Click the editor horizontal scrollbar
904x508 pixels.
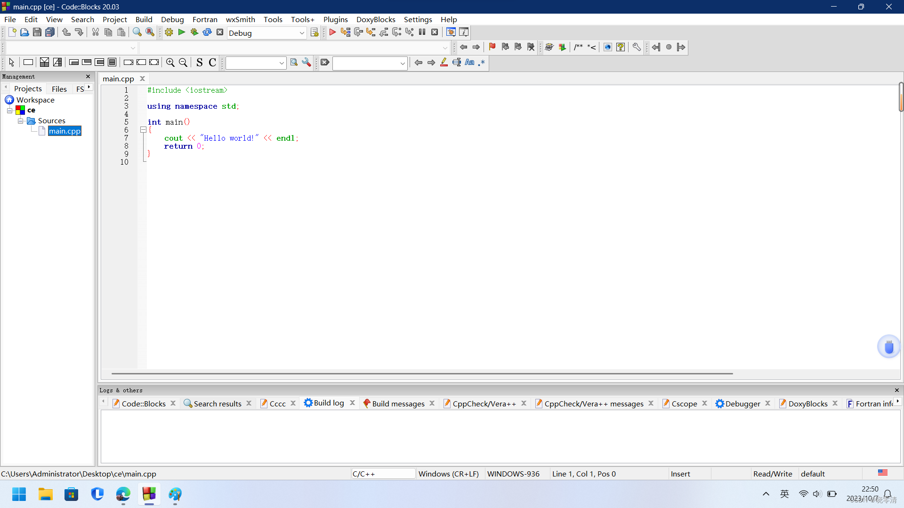[x=422, y=373]
